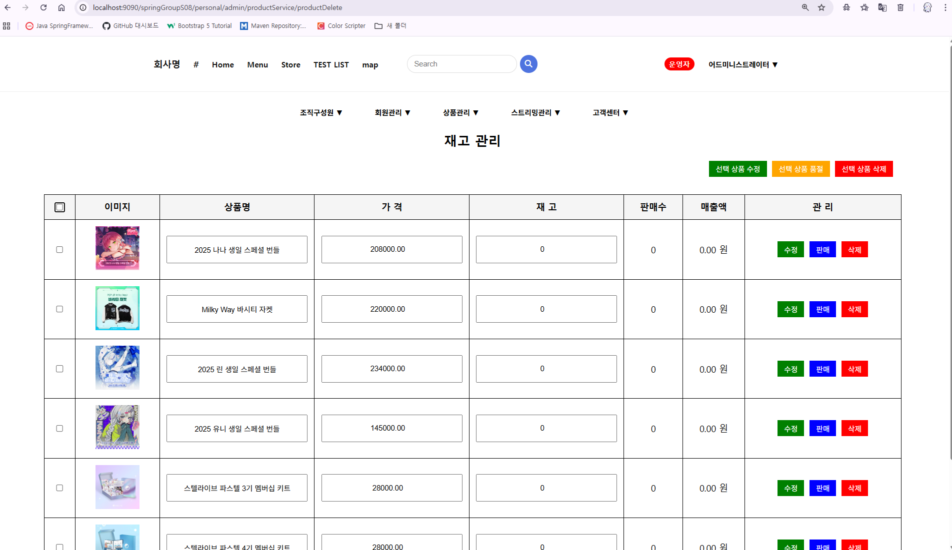Image resolution: width=952 pixels, height=550 pixels.
Task: Open the GitHub 대시보드 bookmark
Action: (130, 26)
